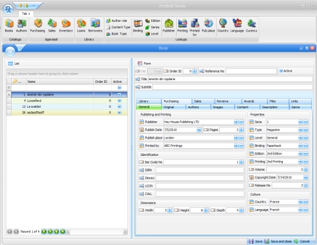Open the Country lookup icon
Image resolution: width=317 pixels, height=245 pixels.
pos(223,26)
